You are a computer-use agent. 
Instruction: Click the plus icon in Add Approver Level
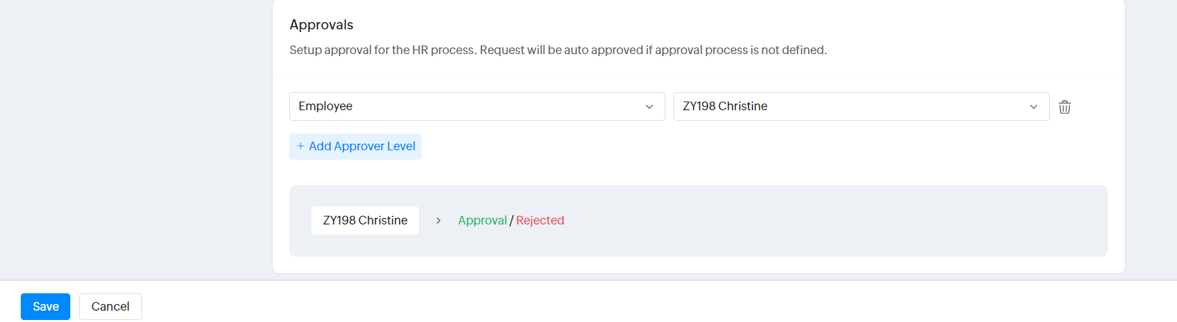[x=301, y=146]
